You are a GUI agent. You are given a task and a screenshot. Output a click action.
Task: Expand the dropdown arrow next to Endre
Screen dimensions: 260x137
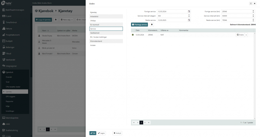coord(246,35)
